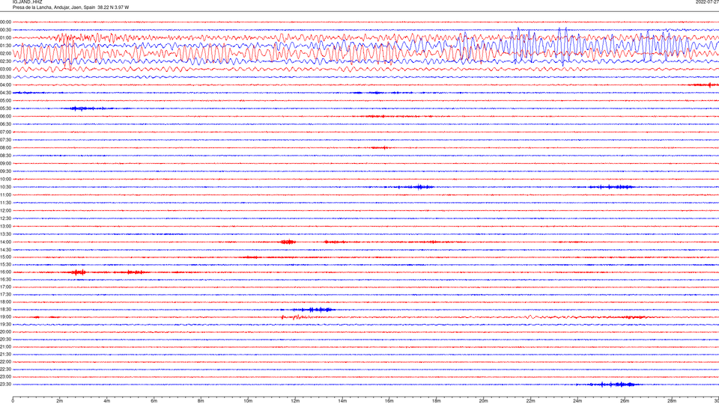
Task: Select the 05:30 trace time label
Action: point(5,108)
